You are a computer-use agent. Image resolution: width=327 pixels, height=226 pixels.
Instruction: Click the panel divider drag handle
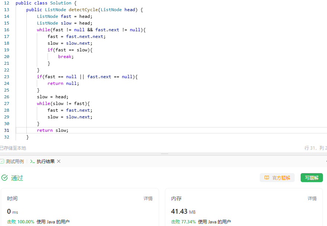(x=165, y=154)
